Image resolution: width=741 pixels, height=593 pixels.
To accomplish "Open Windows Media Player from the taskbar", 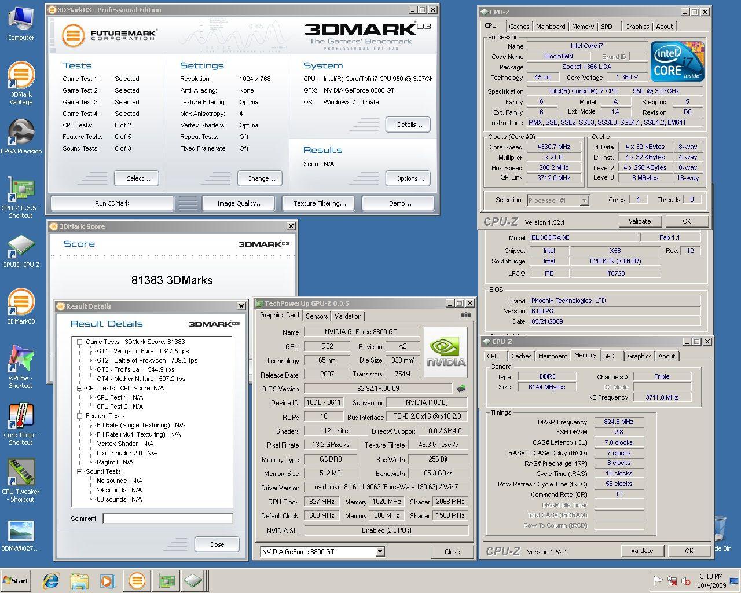I will point(108,580).
